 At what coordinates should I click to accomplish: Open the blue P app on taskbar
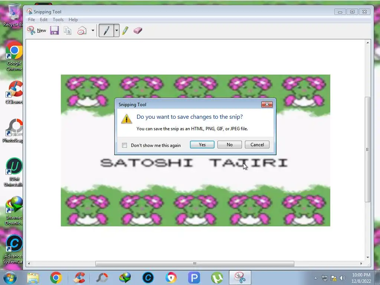click(x=194, y=278)
